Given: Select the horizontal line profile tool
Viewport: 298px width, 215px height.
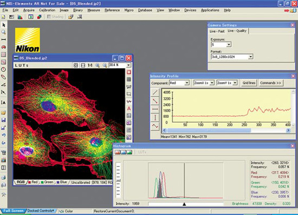Looking at the screenshot, I should point(155,109).
